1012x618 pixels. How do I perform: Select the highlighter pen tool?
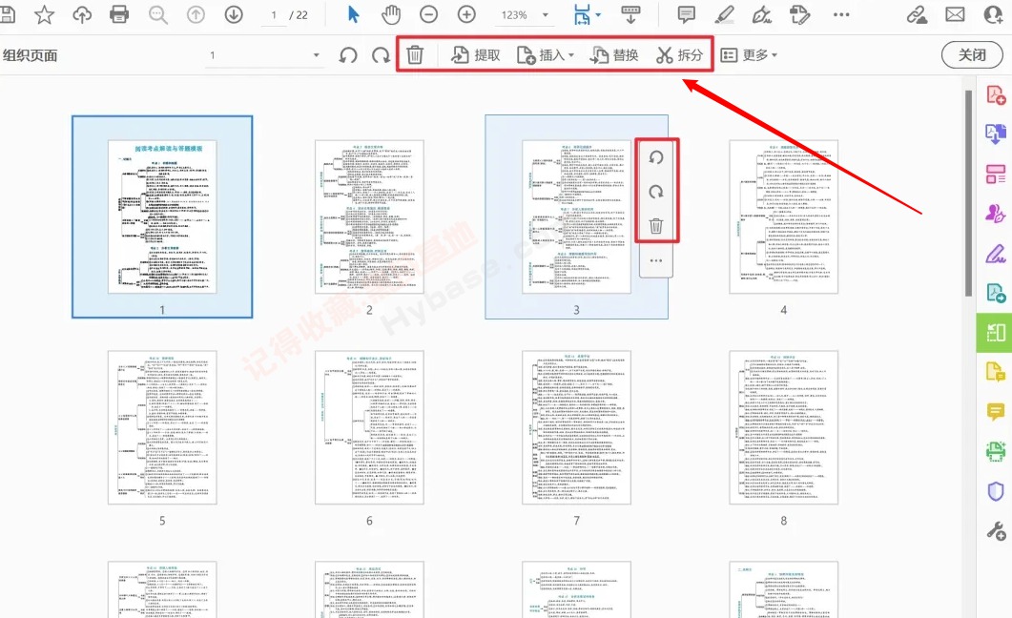(x=724, y=14)
